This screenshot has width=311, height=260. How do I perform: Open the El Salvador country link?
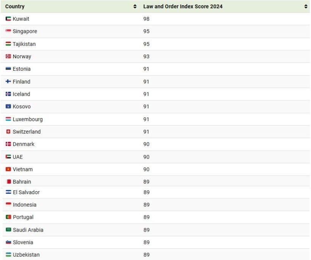coord(26,192)
